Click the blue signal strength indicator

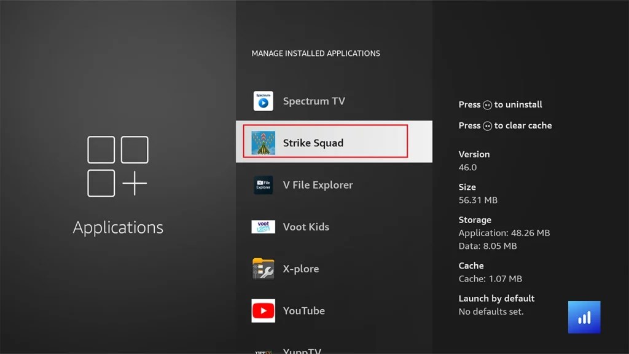(584, 317)
